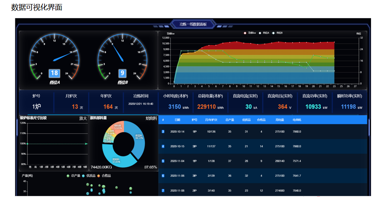Screen dimensions: 386x215
Task: Click the 装炉标准尺寸比较 panel title
Action: [33, 118]
